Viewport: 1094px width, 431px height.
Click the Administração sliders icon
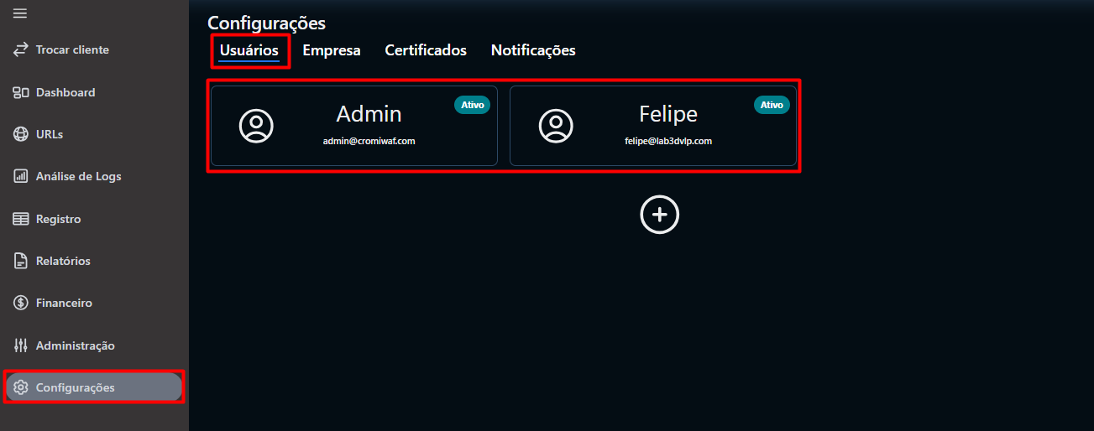21,345
